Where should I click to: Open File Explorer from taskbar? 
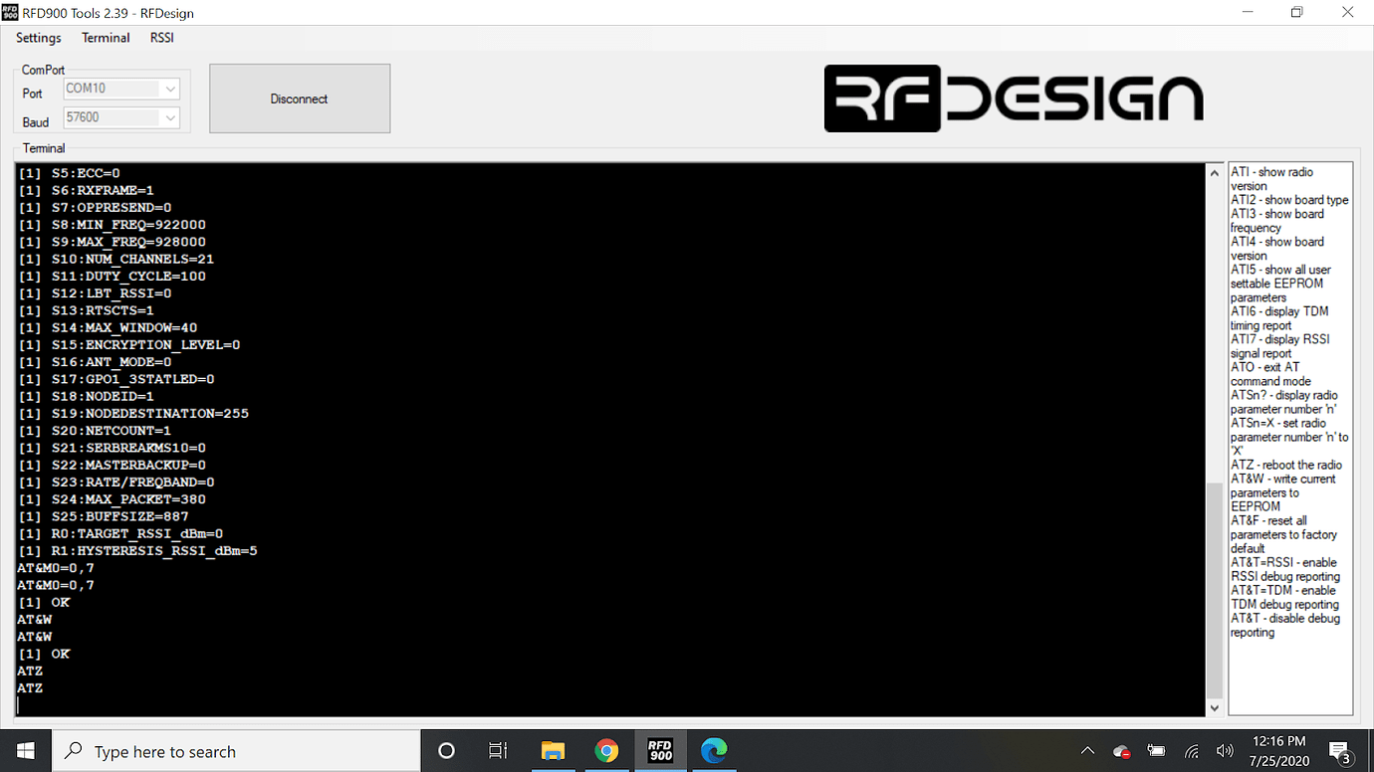click(x=553, y=750)
